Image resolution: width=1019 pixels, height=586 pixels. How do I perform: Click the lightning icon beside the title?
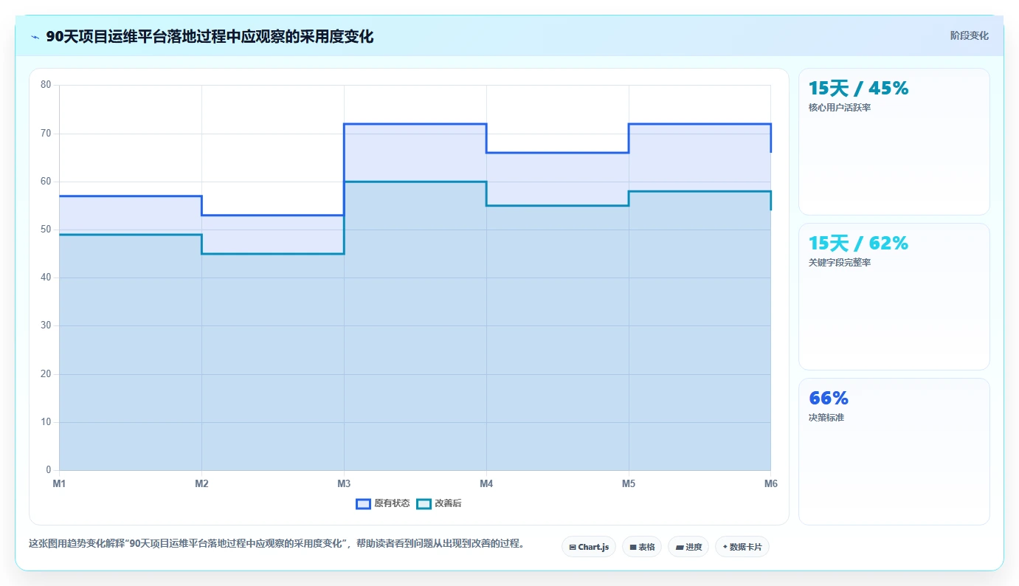pyautogui.click(x=35, y=36)
